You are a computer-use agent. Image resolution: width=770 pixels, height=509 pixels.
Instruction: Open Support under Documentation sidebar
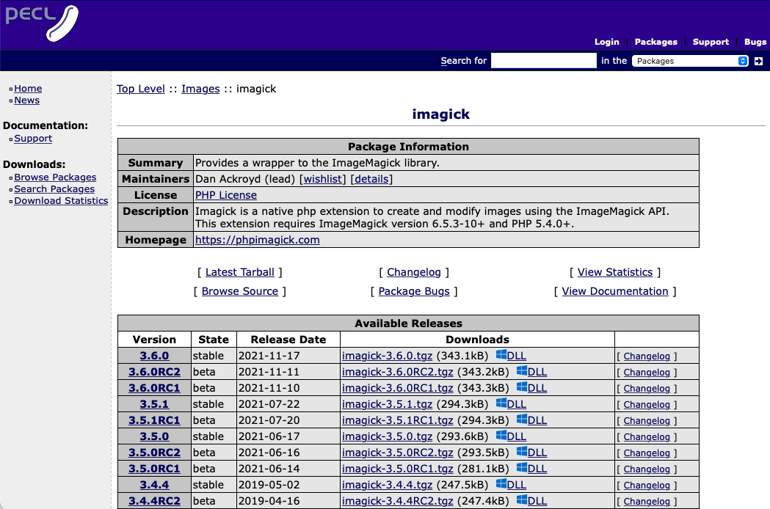point(33,139)
